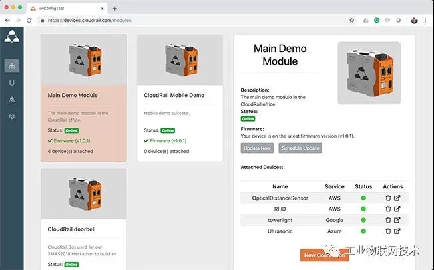Screen dimensions: 434x270
Task: Select the Main Demo Module card title
Action: point(73,95)
